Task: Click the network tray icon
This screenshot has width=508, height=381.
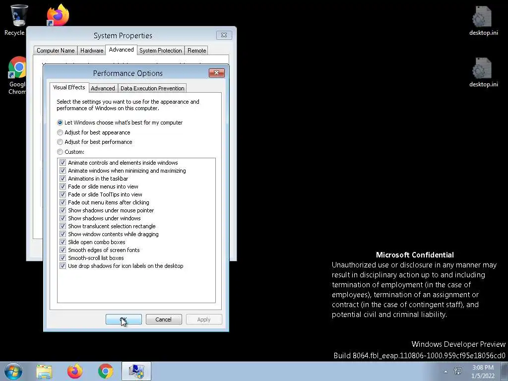Action: tap(458, 371)
